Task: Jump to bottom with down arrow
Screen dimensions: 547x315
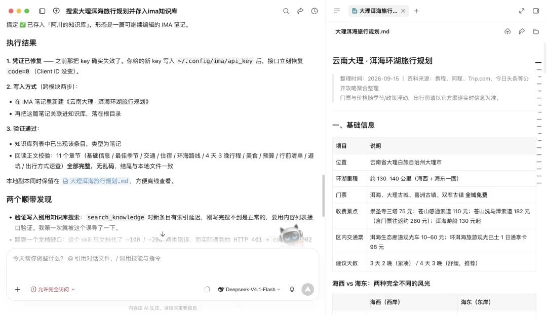Action: [163, 234]
